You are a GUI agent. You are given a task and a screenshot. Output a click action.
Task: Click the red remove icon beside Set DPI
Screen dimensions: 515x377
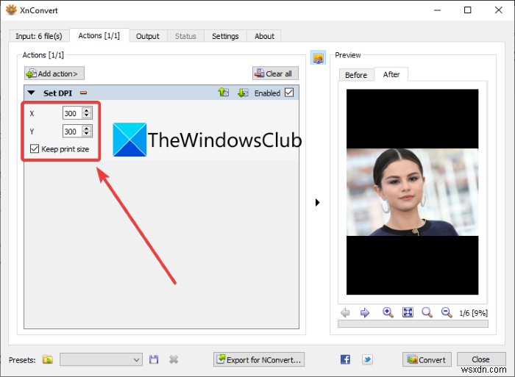tap(83, 93)
